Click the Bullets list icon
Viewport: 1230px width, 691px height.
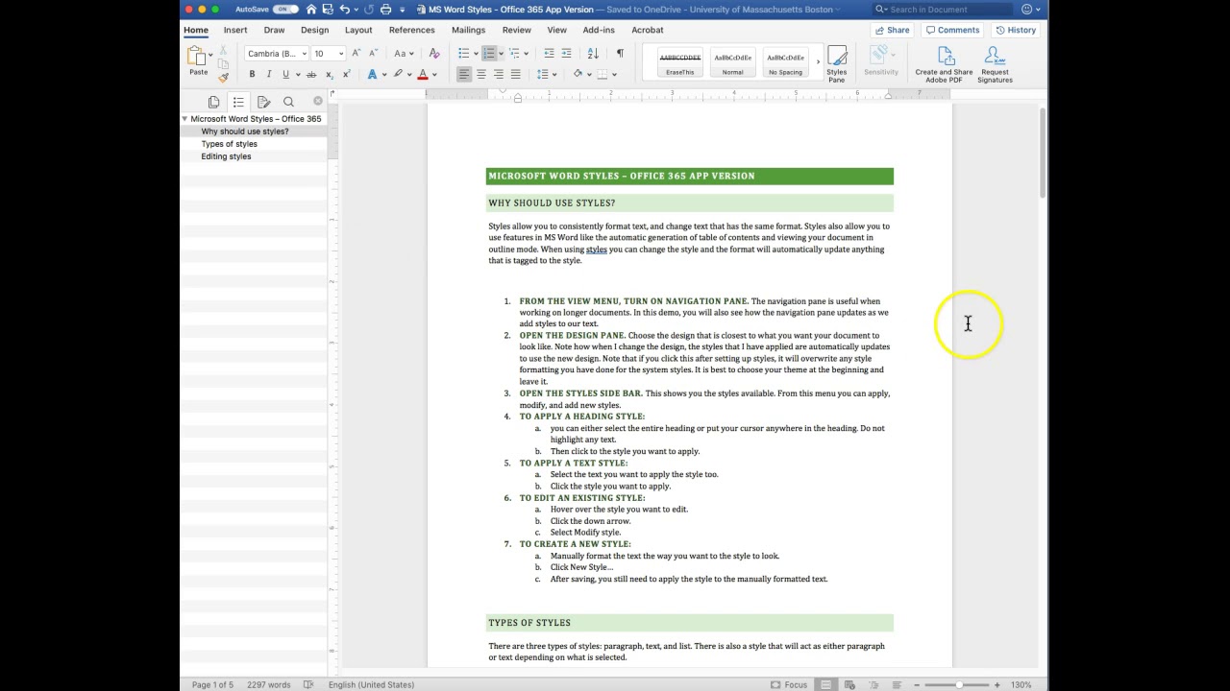464,54
